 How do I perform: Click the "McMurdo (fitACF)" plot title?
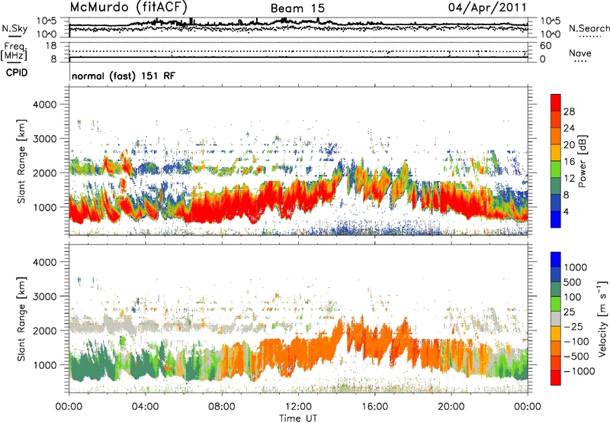click(128, 7)
